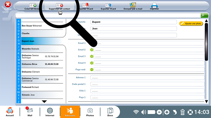Open the Photos tab
This screenshot has height=118, width=211.
point(90,112)
